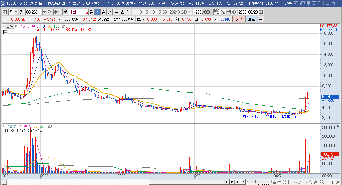
Task: Click the 전 button
Action: click(21, 12)
